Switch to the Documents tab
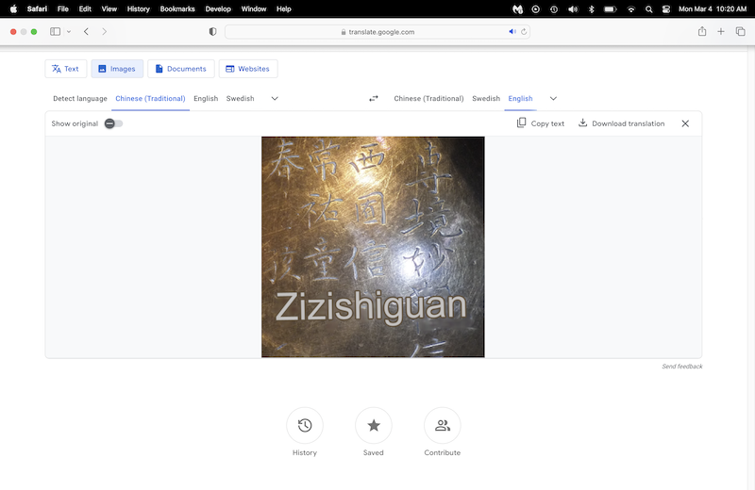The height and width of the screenshot is (490, 755). pos(181,69)
